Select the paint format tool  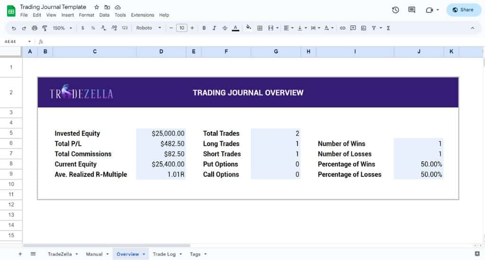click(45, 28)
